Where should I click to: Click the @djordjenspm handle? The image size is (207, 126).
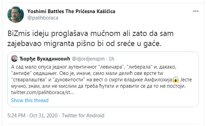click(88, 59)
